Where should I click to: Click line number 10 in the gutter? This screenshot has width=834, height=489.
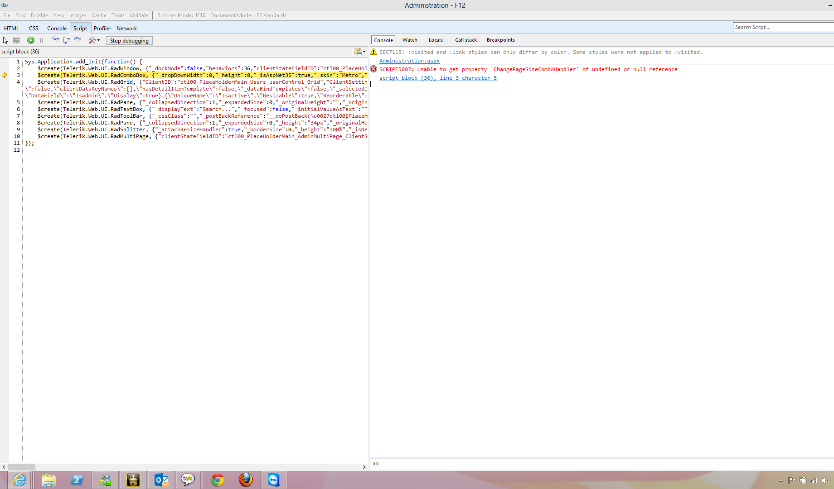[17, 136]
